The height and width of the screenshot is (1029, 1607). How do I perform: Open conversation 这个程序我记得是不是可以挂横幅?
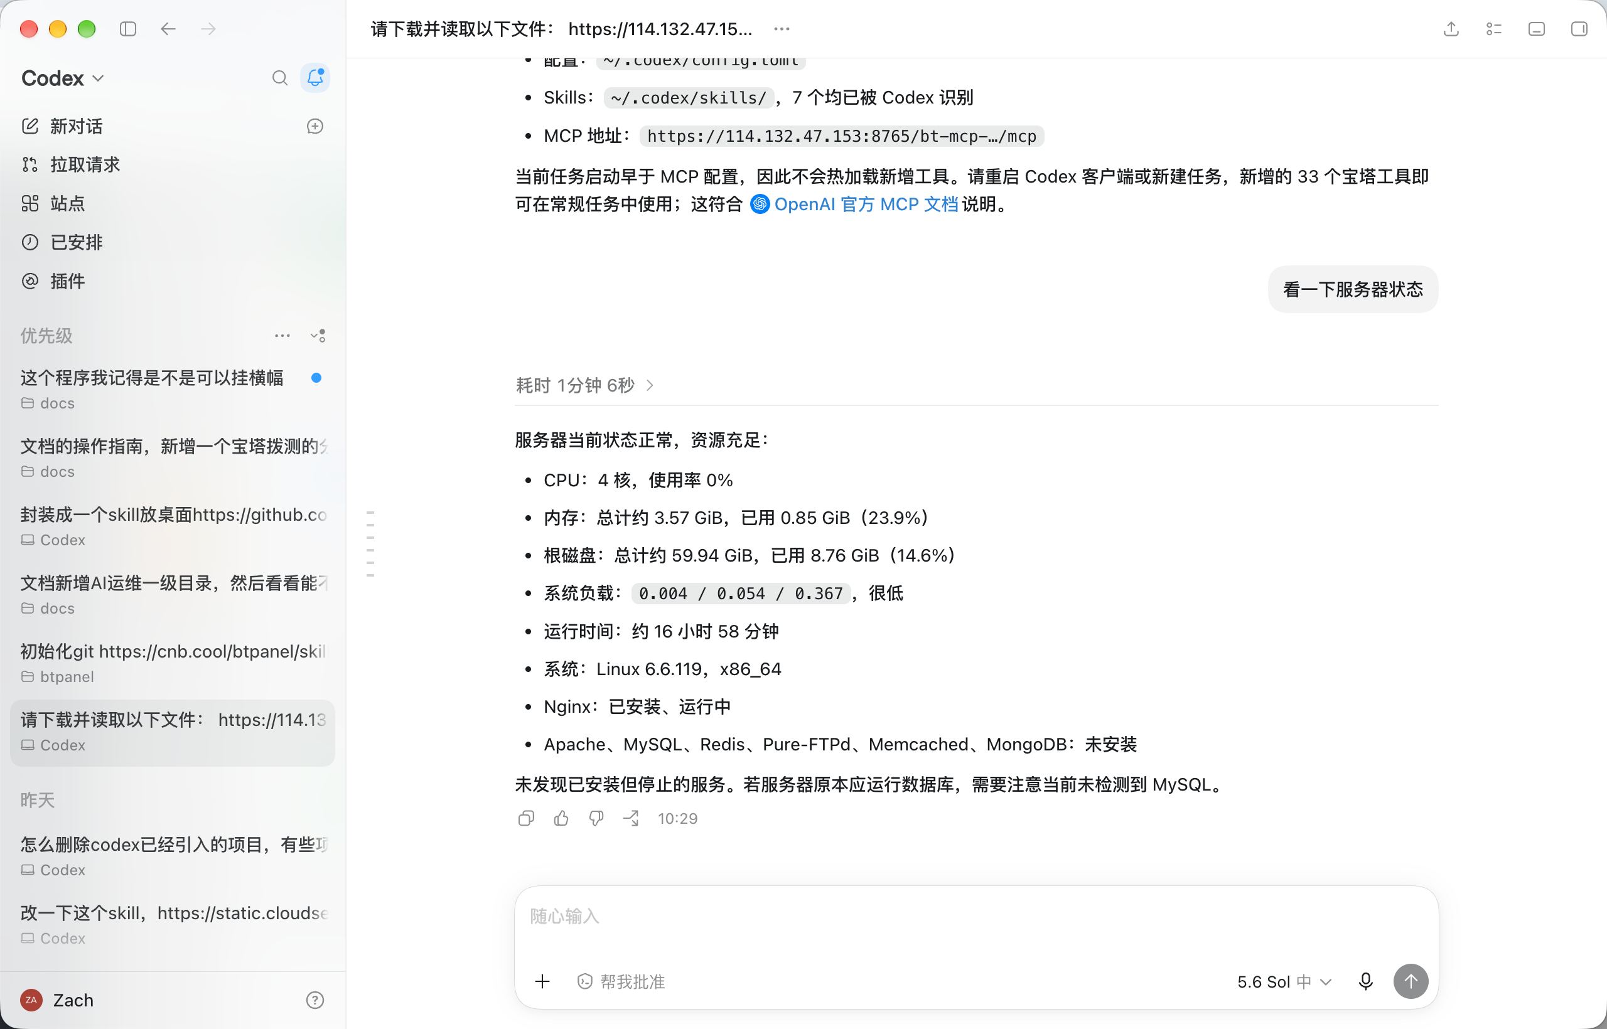click(173, 390)
